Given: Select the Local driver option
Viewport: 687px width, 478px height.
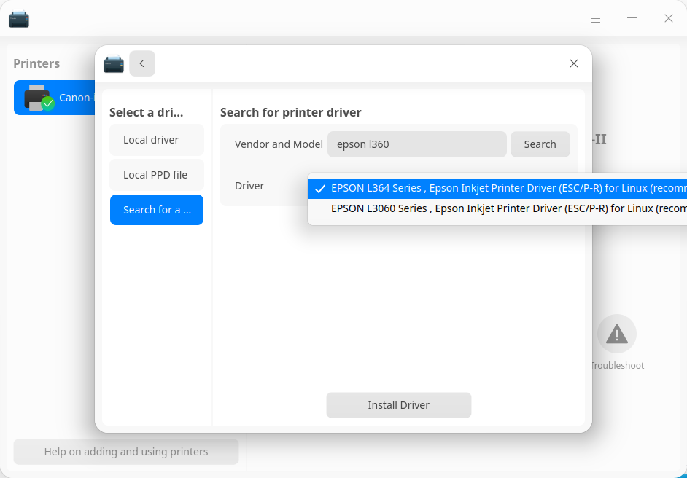Looking at the screenshot, I should click(x=156, y=140).
